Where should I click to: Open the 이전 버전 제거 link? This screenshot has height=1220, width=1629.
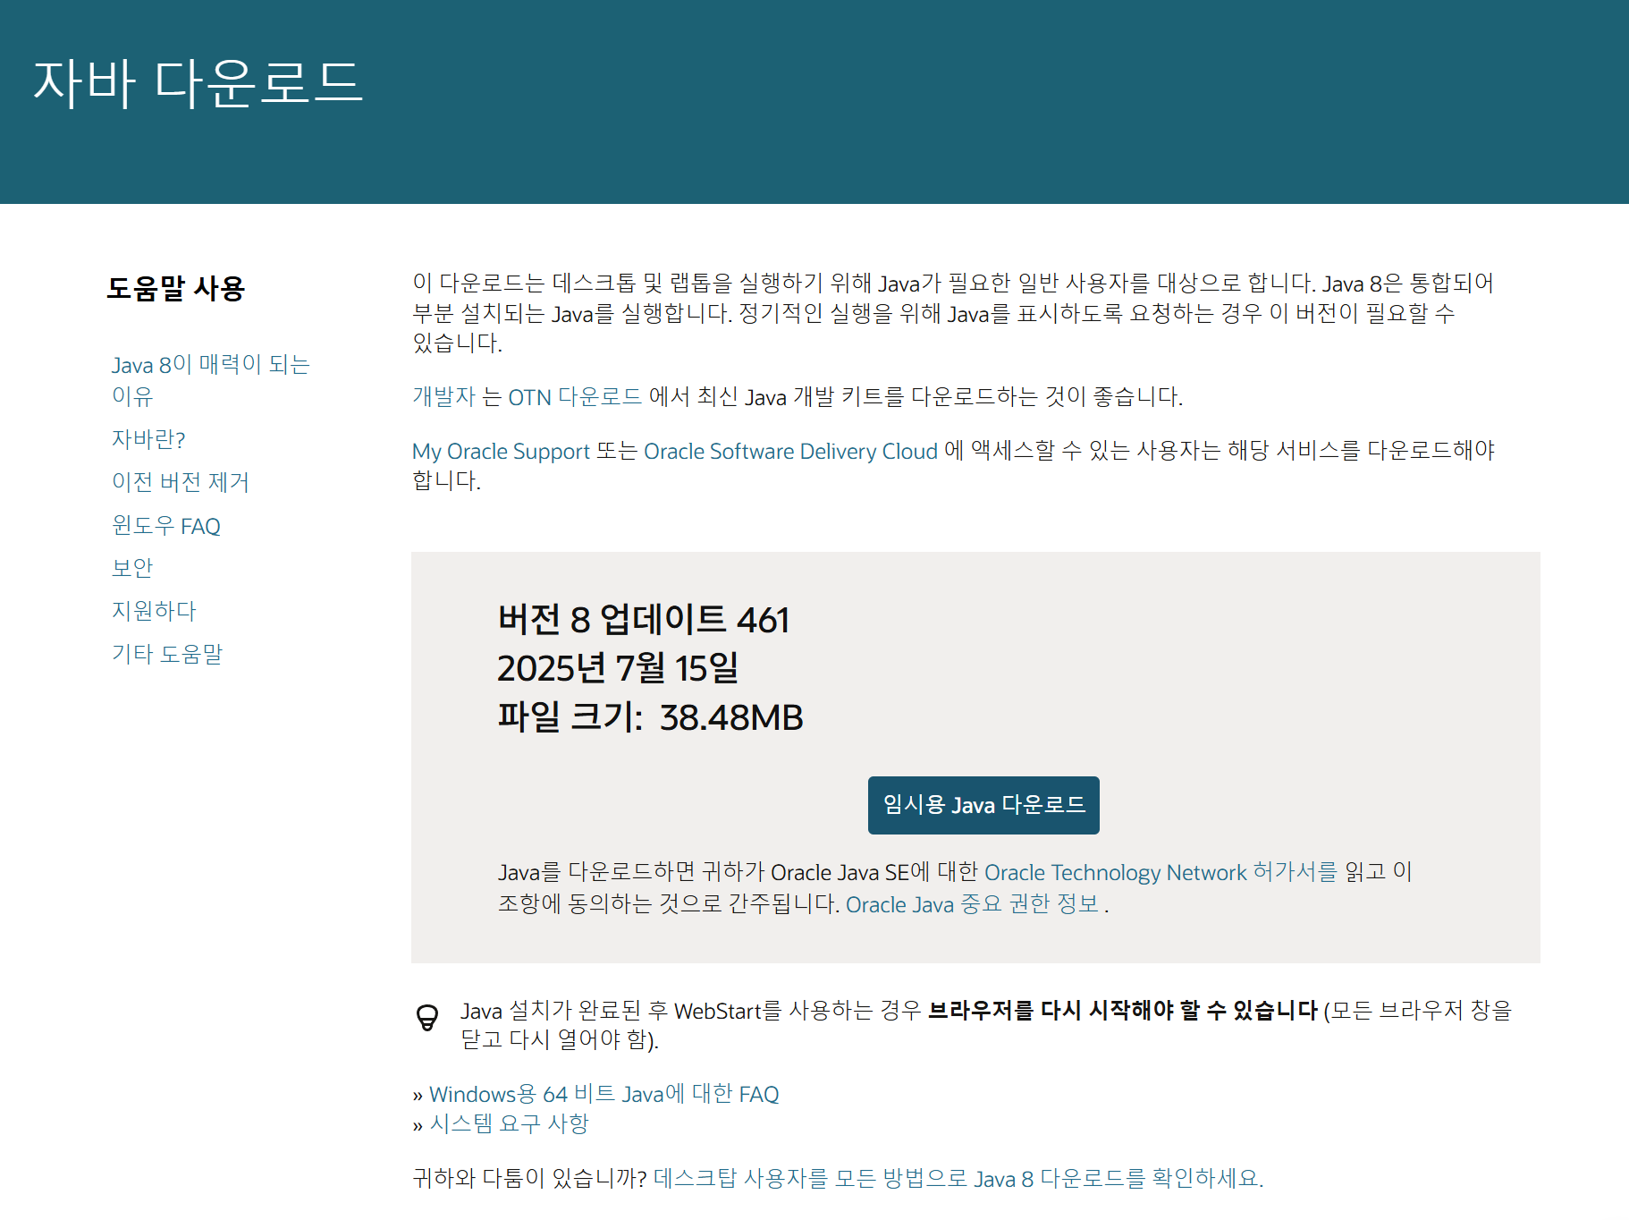[181, 482]
